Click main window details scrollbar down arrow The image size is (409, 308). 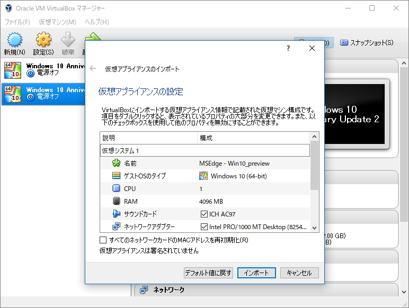[x=404, y=292]
